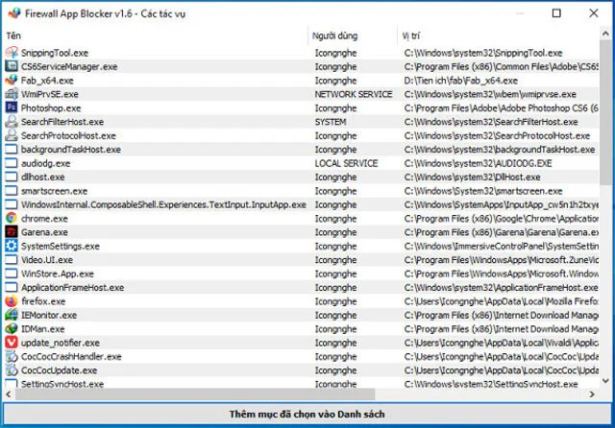The width and height of the screenshot is (615, 428).
Task: Select the Photoshop.exe process name
Action: point(51,108)
